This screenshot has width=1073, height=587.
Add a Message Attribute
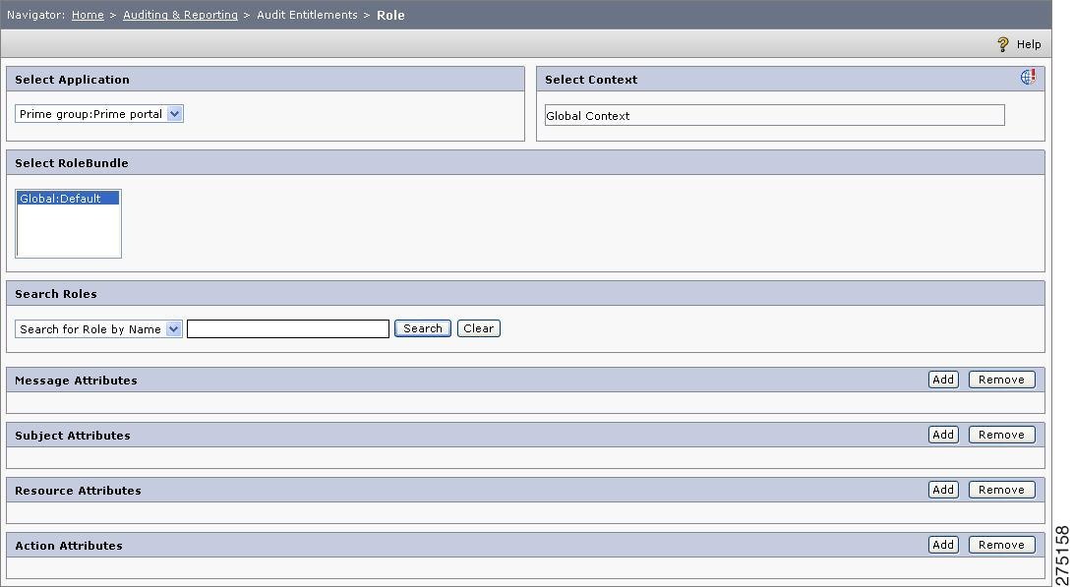(943, 380)
